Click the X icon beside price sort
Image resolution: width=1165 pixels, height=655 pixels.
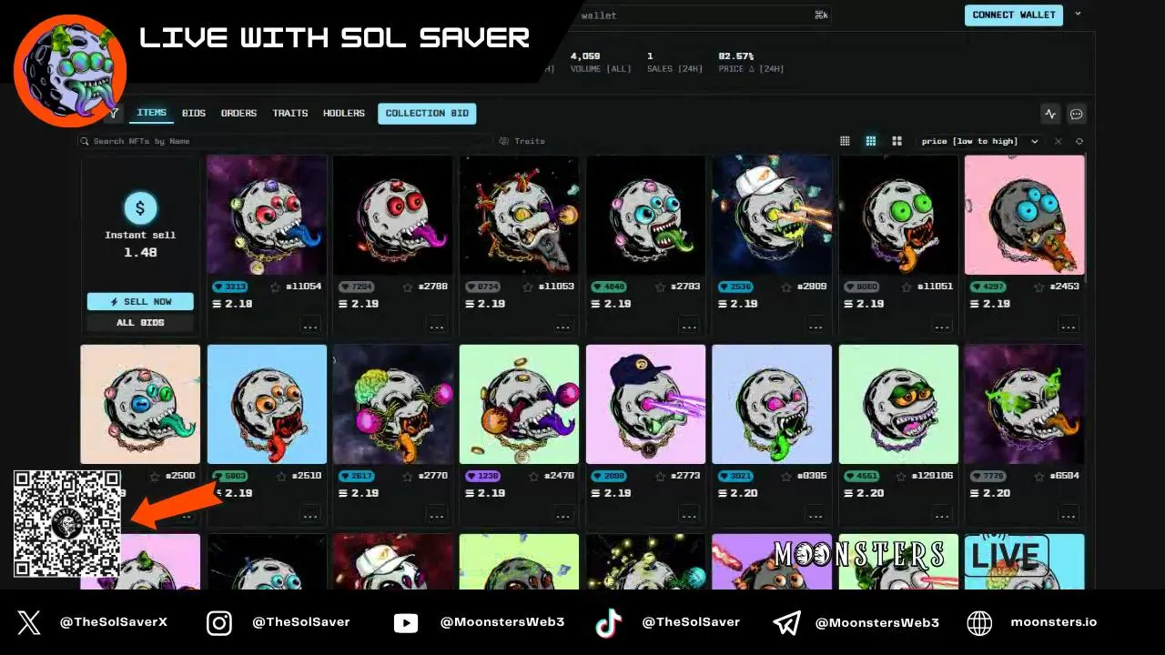click(x=1058, y=141)
